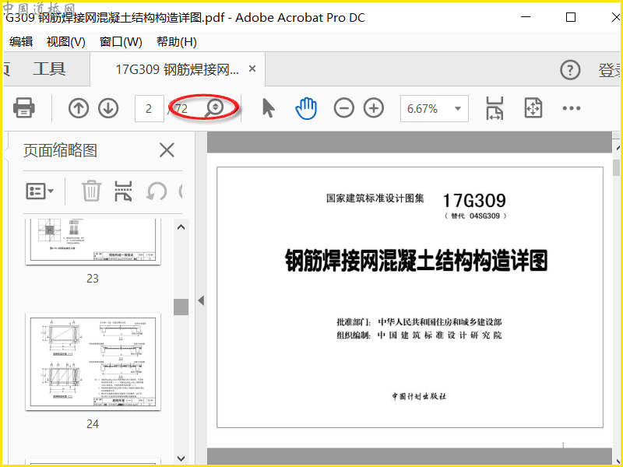Go to next page with down arrow
The height and width of the screenshot is (467, 623).
pos(108,108)
